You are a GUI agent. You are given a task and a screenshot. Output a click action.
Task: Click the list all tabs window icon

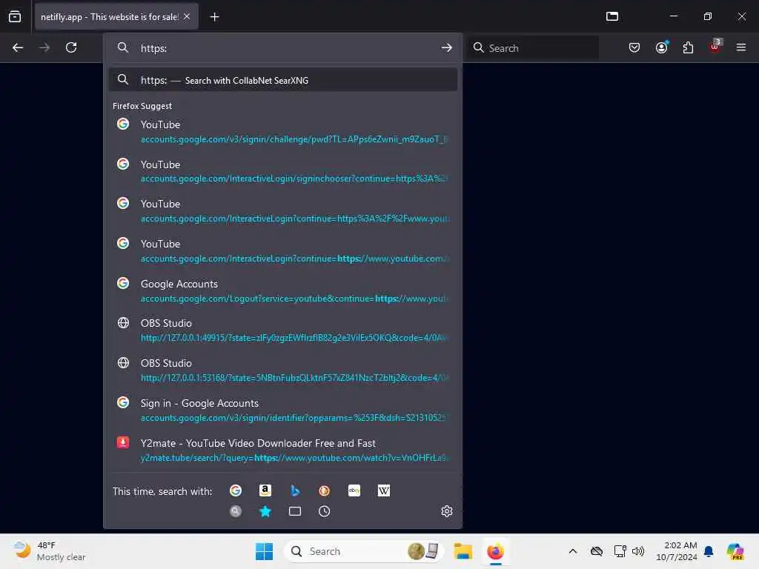coord(612,16)
